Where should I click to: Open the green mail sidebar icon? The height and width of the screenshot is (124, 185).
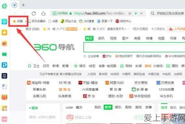tap(4, 54)
